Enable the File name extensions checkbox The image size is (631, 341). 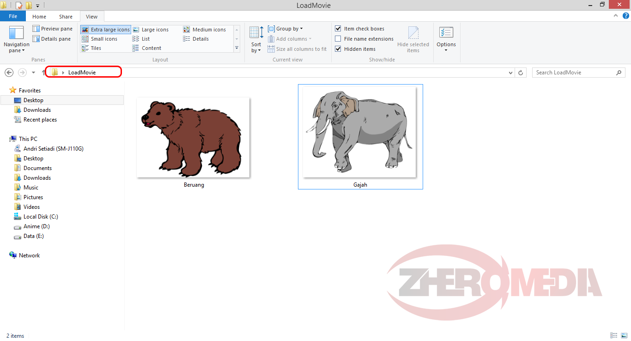[x=338, y=39]
